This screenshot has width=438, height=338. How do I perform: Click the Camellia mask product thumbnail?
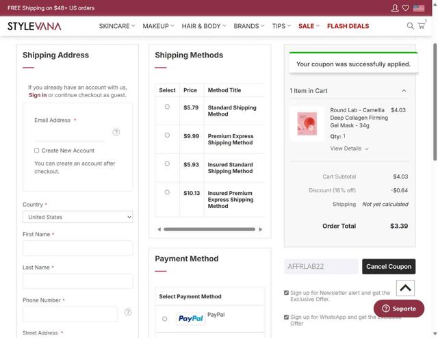coord(307,124)
